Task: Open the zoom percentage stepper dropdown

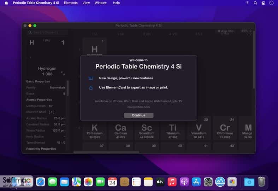Action: pos(246,31)
